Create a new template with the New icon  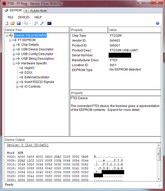coord(7,23)
